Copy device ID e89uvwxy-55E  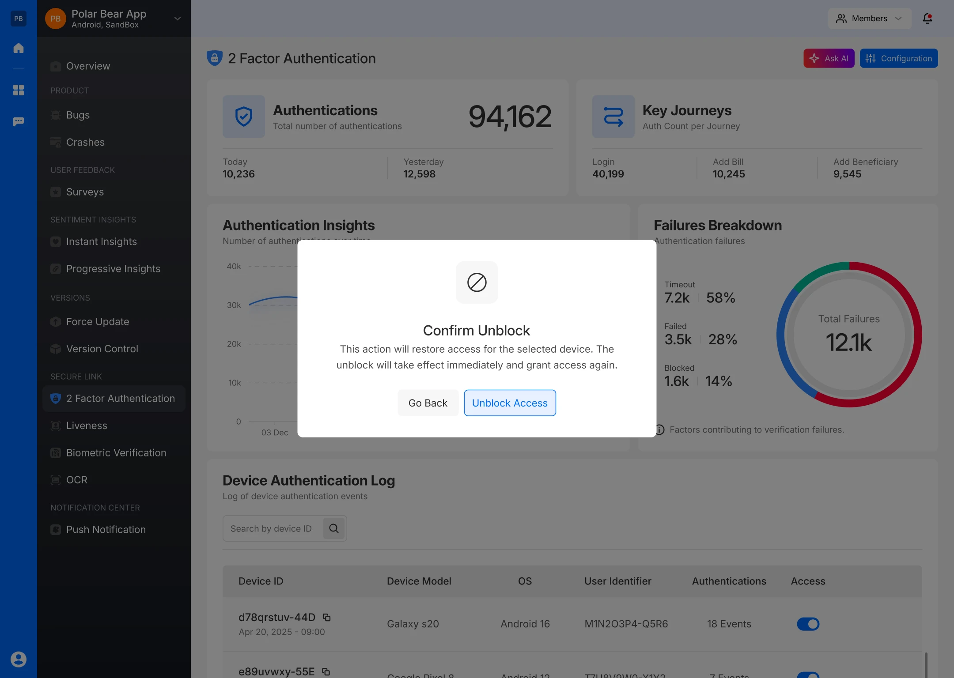coord(326,671)
